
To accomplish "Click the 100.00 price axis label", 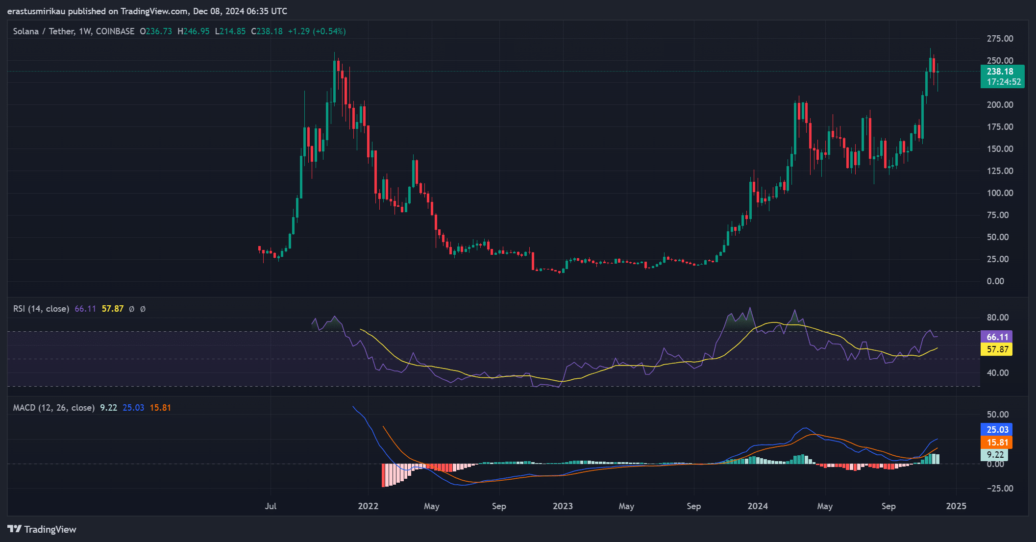I will tap(1000, 193).
